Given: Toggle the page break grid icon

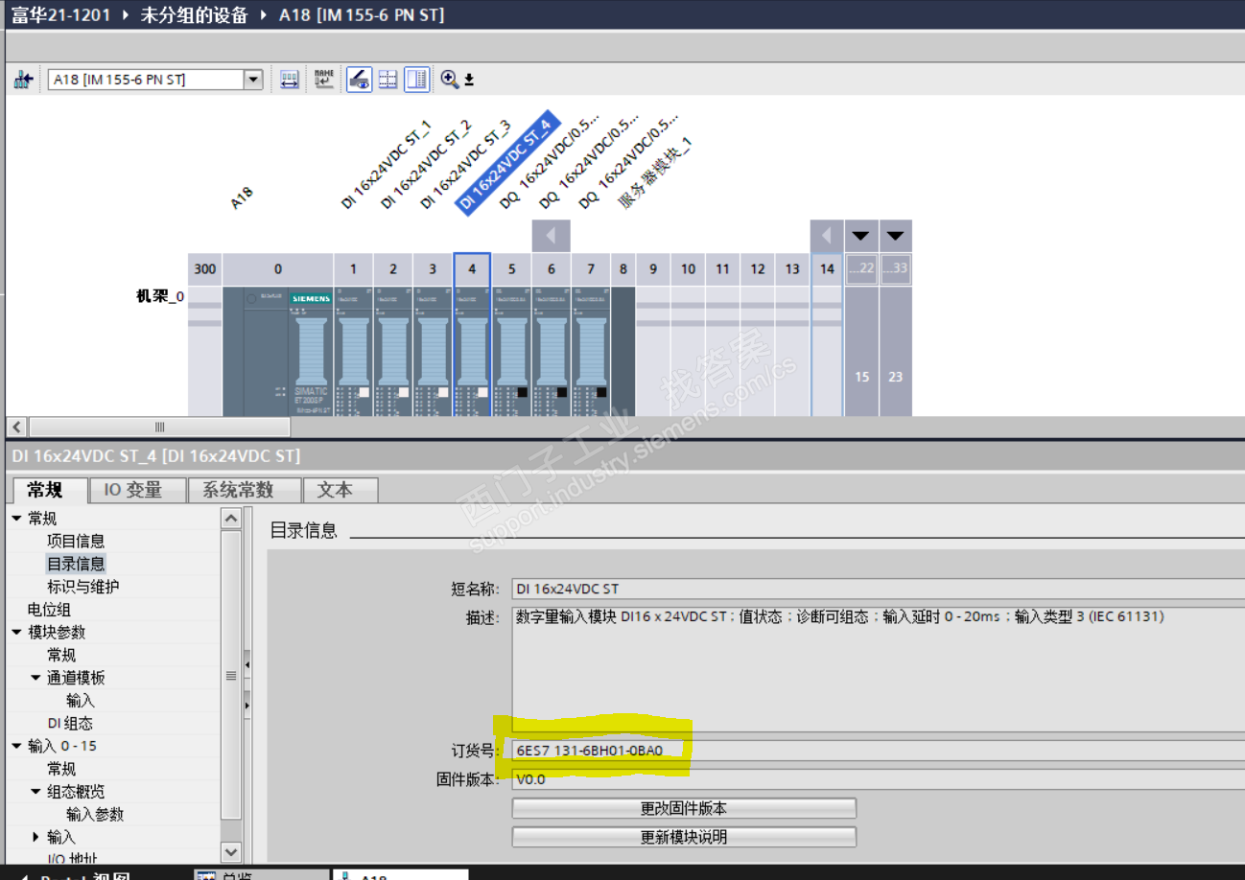Looking at the screenshot, I should (388, 80).
